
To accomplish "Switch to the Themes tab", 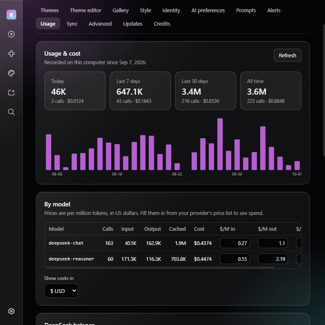I will click(x=50, y=11).
